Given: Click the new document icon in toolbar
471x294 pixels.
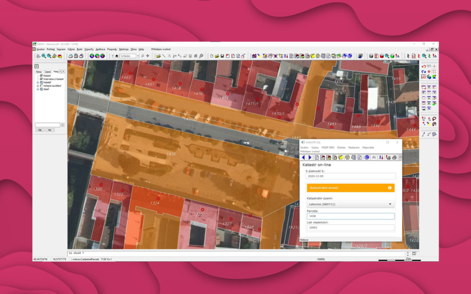Looking at the screenshot, I should click(211, 56).
